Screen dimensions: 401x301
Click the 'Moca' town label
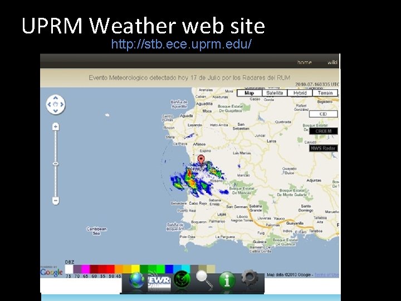207,111
